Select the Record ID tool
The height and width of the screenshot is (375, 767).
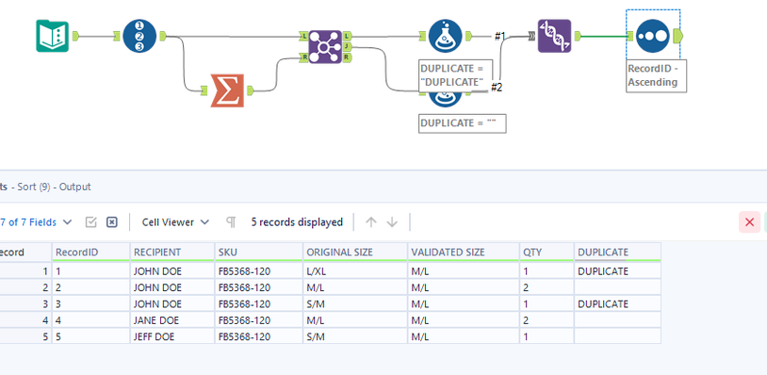point(139,36)
